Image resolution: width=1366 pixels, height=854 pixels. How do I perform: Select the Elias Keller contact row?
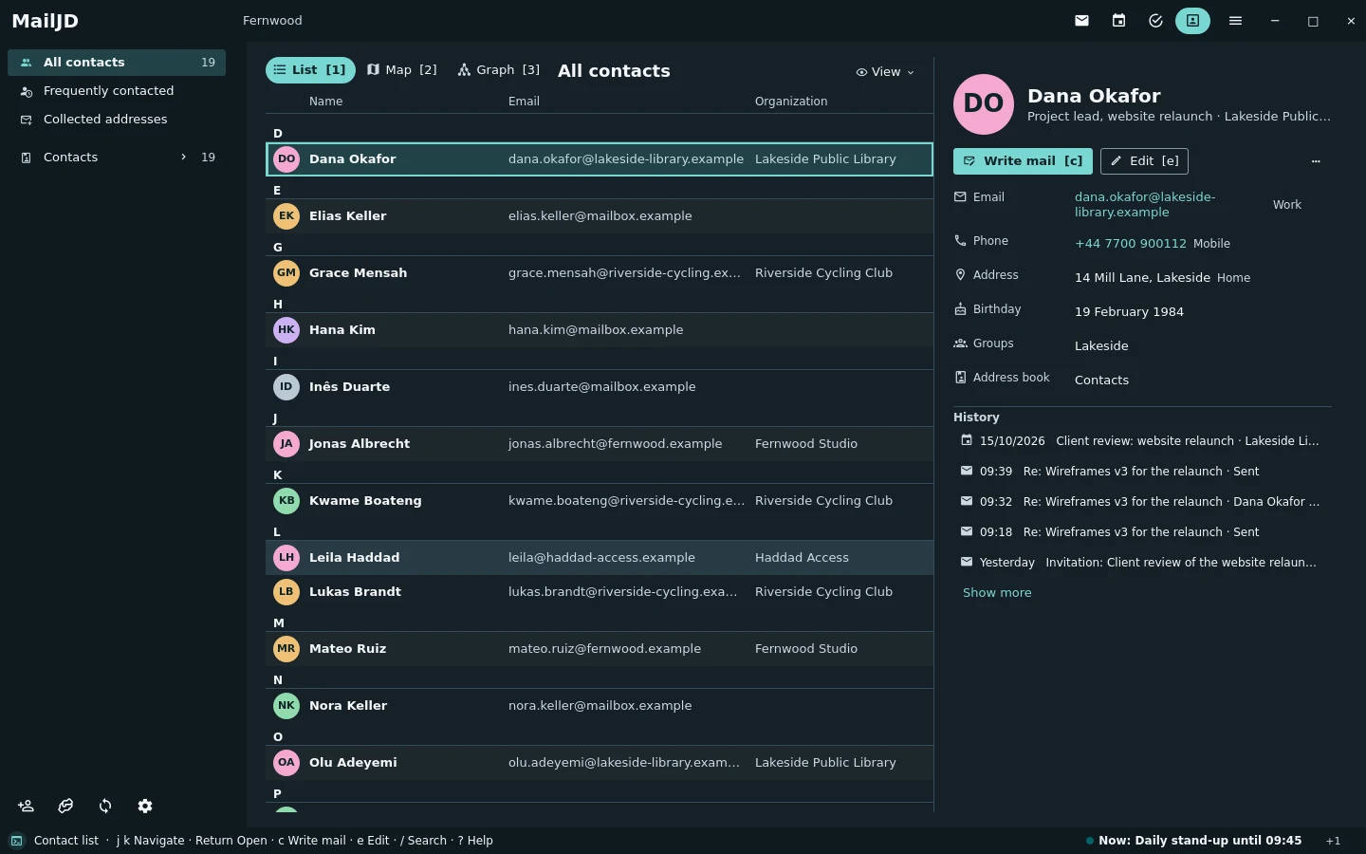pyautogui.click(x=600, y=216)
